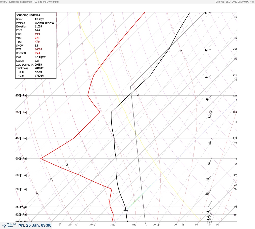Click the diamond tropopause marker at 300 hPa
Screen dimensions: 255x229
(211, 112)
